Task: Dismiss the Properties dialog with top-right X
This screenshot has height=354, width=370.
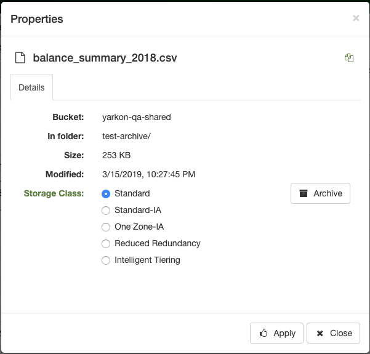Action: pos(356,18)
